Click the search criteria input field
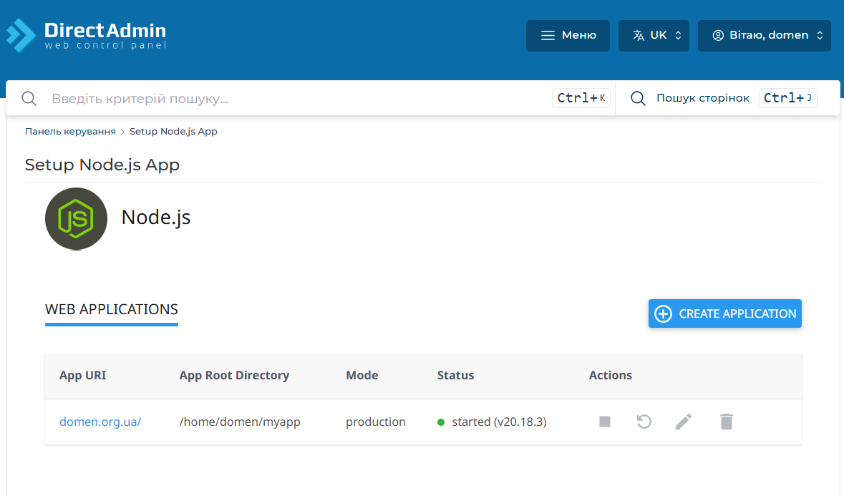This screenshot has height=496, width=844. coord(299,99)
